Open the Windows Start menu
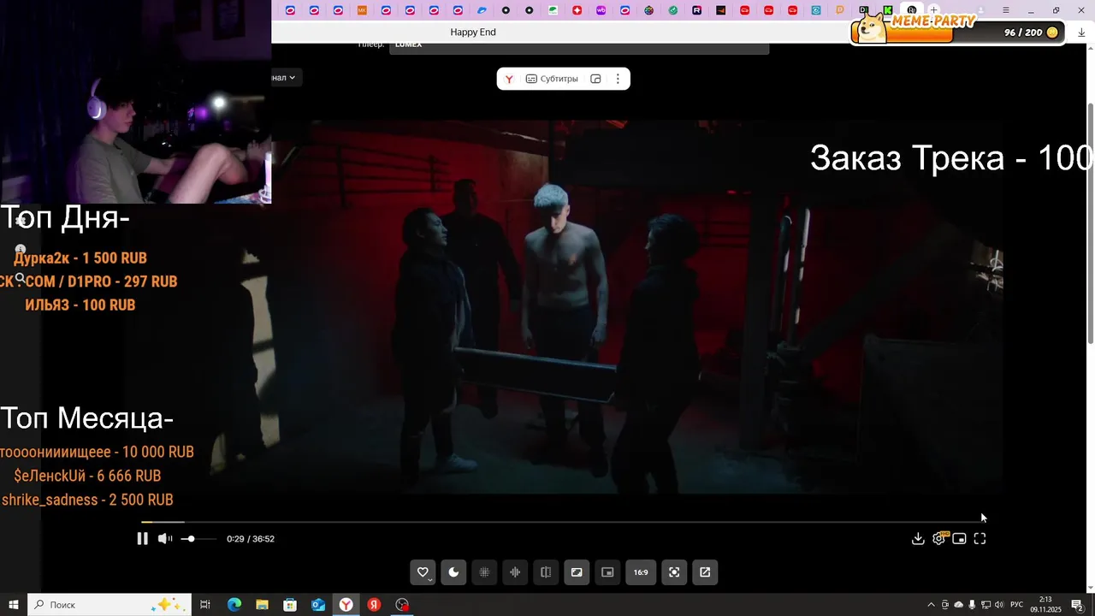Screen dimensions: 1095x616 point(14,605)
